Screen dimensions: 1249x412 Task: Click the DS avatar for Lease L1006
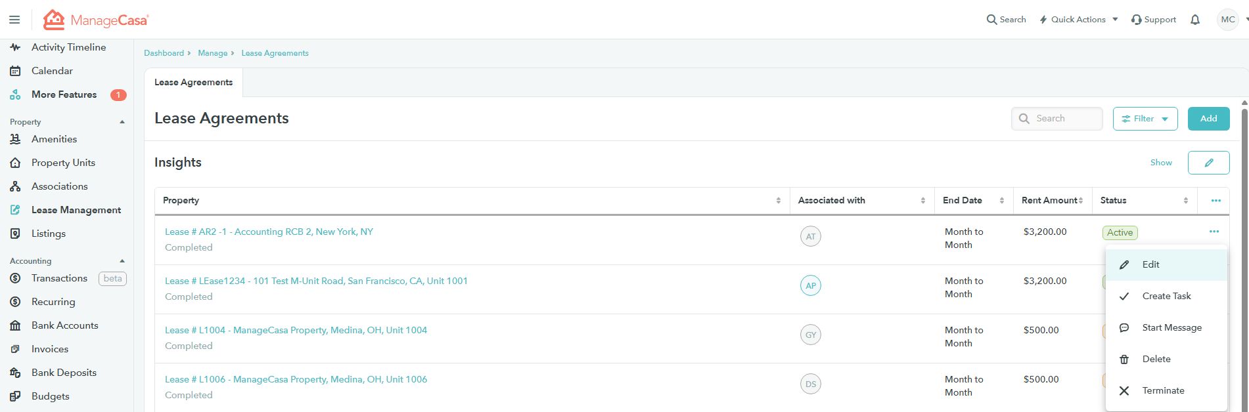810,384
